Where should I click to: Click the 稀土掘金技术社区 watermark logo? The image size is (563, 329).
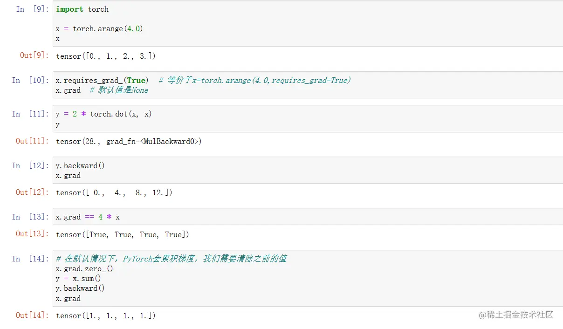pyautogui.click(x=516, y=315)
